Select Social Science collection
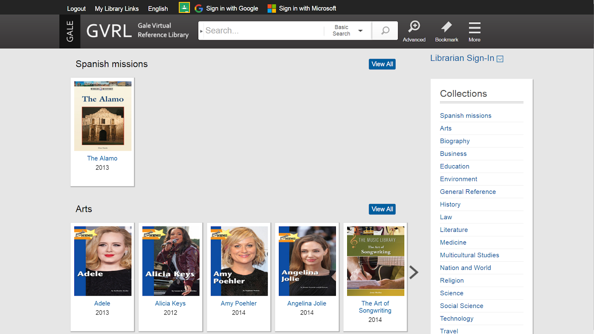 point(462,306)
